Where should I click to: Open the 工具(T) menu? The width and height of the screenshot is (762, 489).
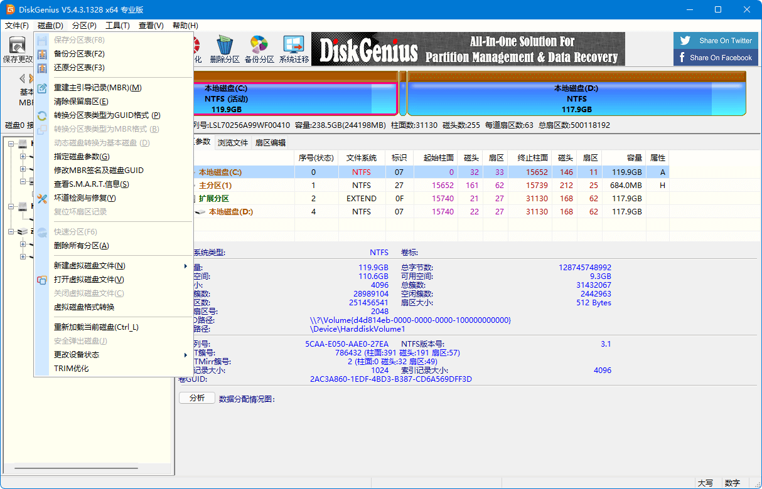[x=117, y=26]
